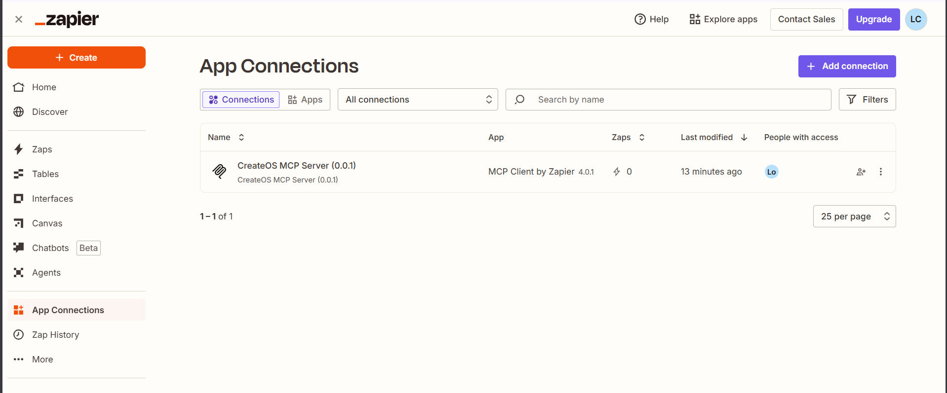Open the All connections dropdown

click(418, 100)
